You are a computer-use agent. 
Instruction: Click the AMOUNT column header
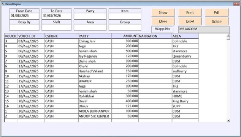[x=125, y=36]
